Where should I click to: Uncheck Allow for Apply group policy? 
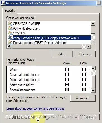click(x=67, y=85)
